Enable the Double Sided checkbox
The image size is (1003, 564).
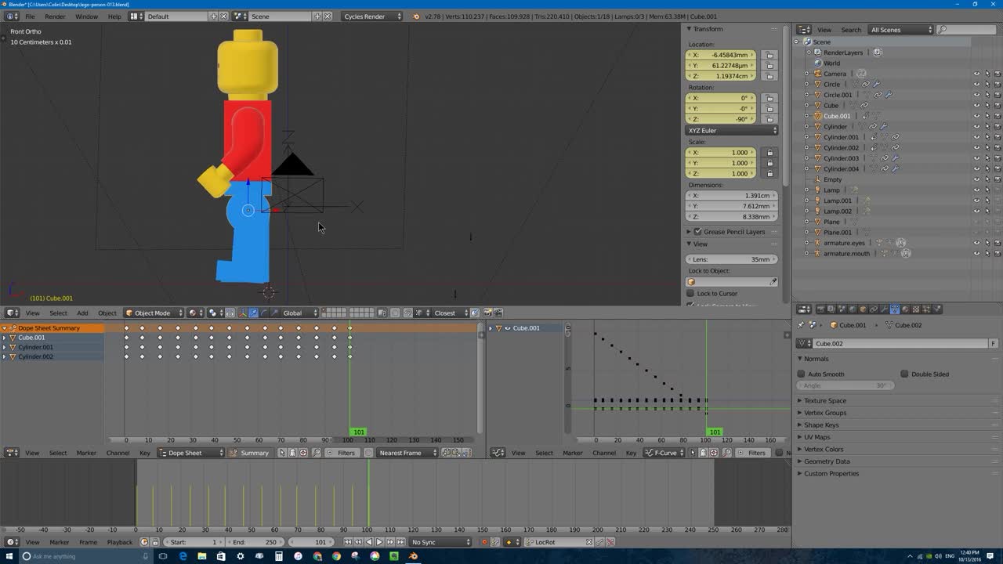click(904, 374)
